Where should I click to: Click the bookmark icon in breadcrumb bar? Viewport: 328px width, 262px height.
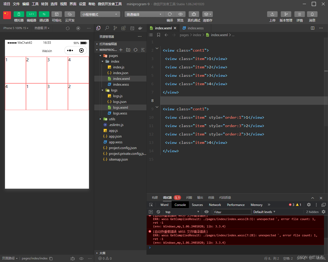(158, 35)
